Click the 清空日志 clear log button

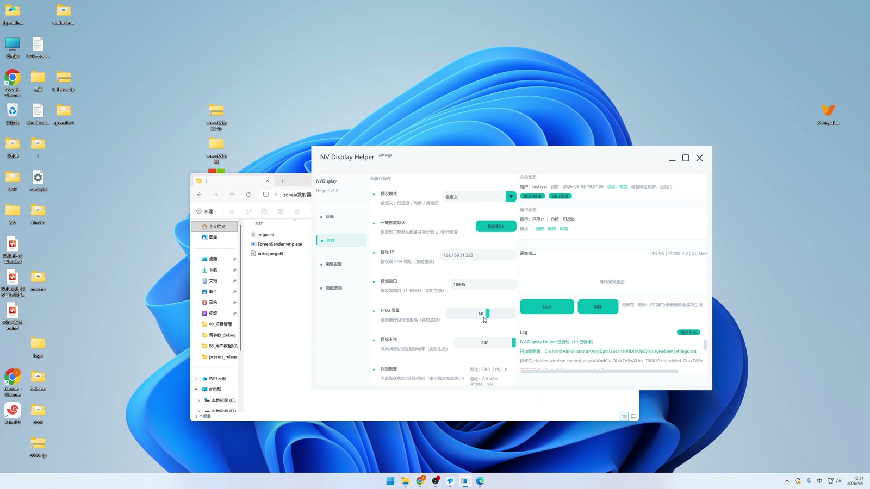(688, 332)
